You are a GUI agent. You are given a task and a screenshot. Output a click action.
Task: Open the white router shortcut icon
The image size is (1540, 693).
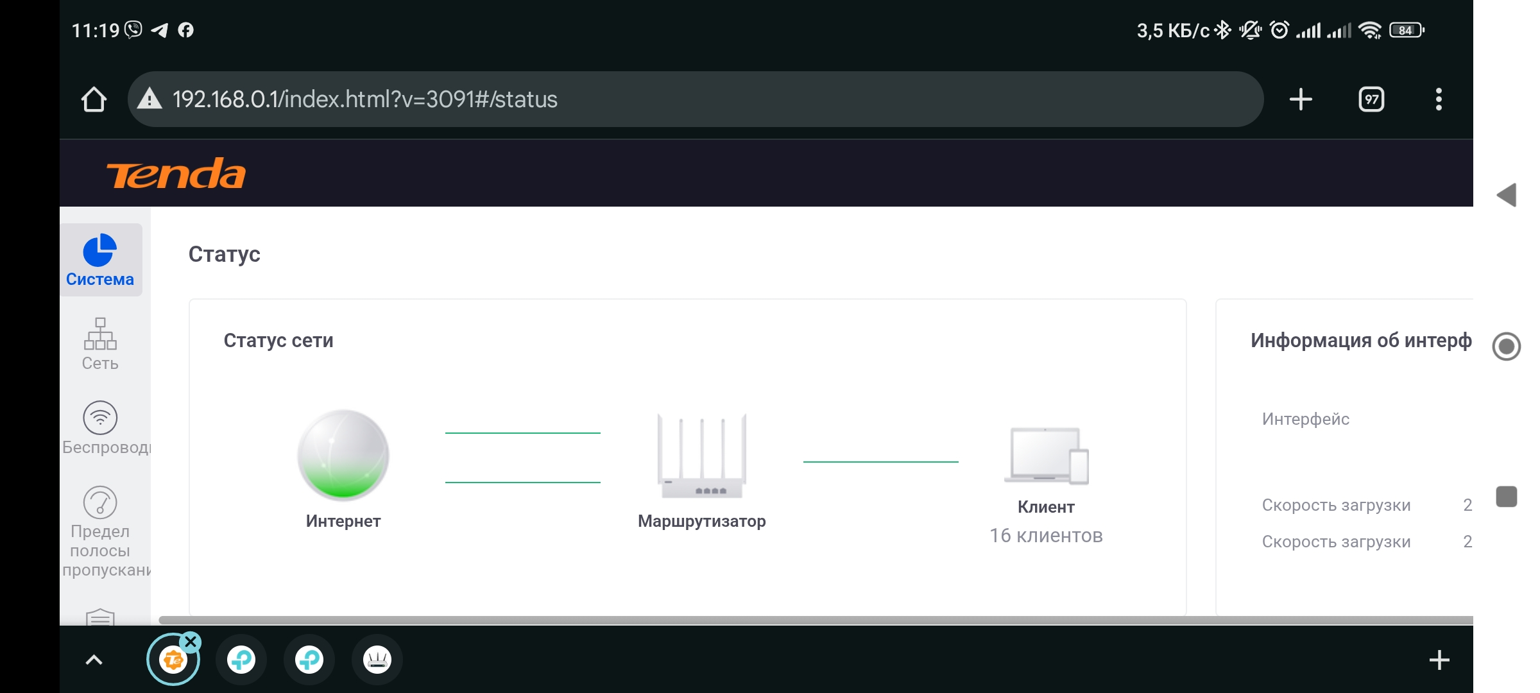point(377,660)
